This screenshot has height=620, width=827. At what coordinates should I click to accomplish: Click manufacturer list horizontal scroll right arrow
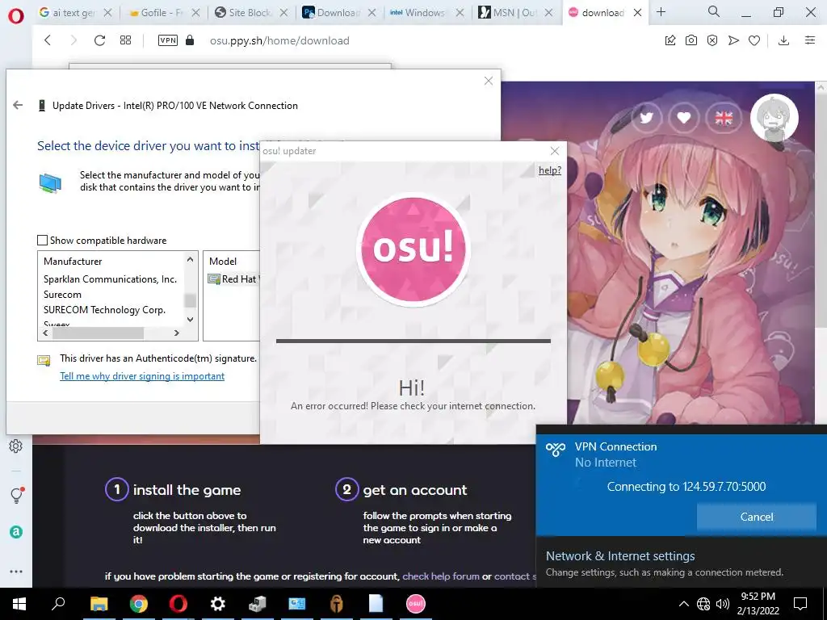[x=177, y=333]
